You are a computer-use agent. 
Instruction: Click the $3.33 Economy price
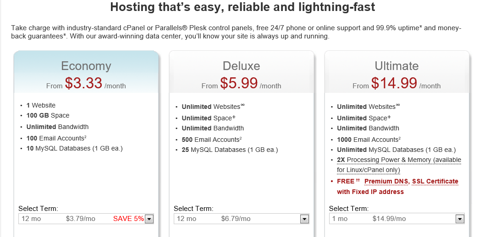(83, 83)
